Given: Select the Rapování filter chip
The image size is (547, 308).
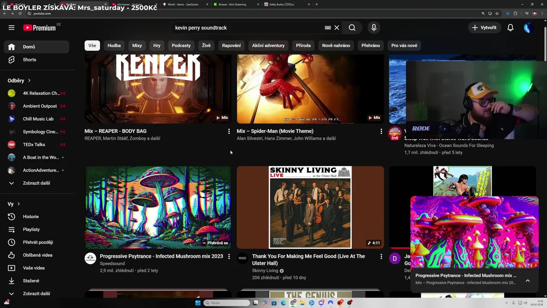Looking at the screenshot, I should pyautogui.click(x=231, y=45).
